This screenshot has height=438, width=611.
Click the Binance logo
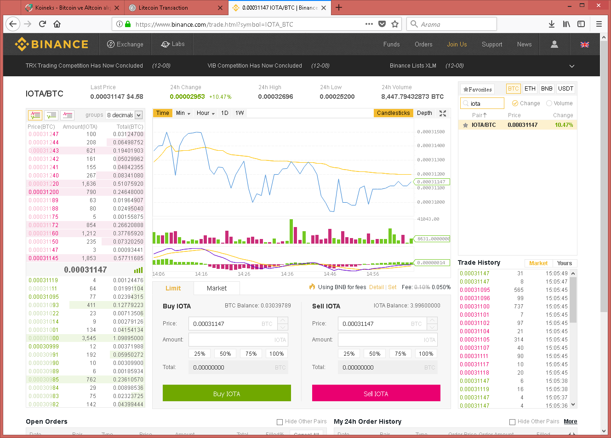pos(51,44)
